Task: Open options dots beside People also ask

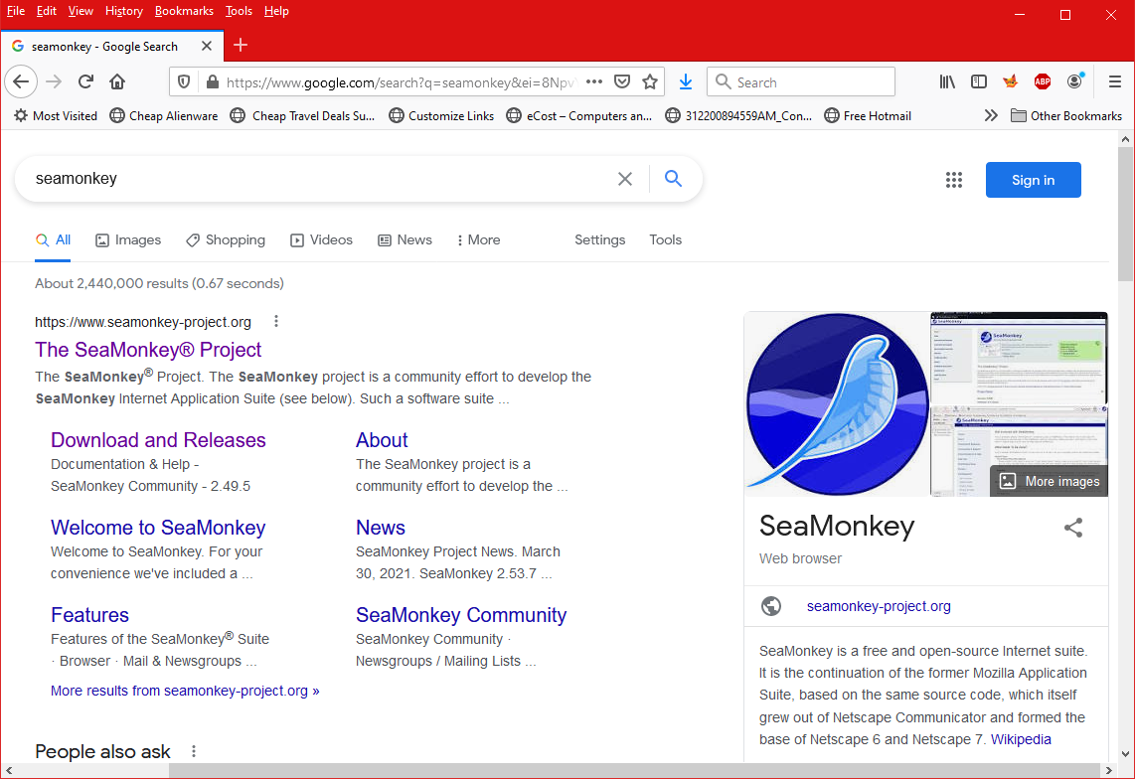Action: click(x=193, y=751)
